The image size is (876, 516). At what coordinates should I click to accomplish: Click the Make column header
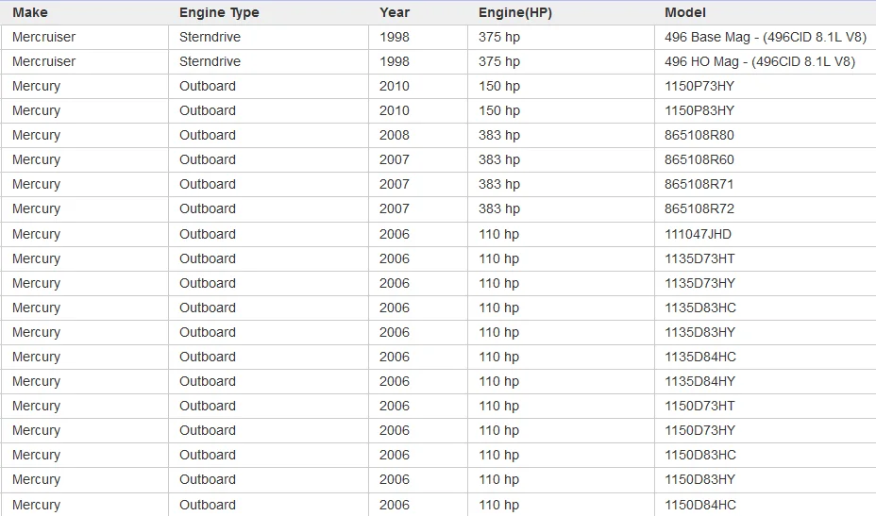click(x=30, y=12)
